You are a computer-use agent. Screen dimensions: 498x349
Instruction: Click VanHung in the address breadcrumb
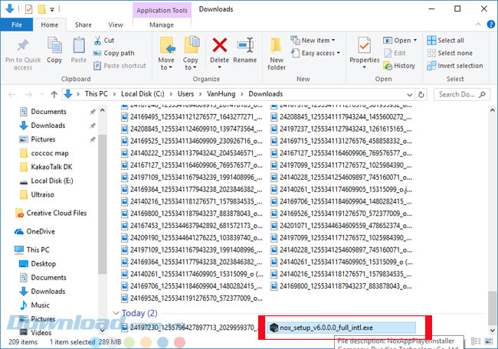click(x=221, y=94)
